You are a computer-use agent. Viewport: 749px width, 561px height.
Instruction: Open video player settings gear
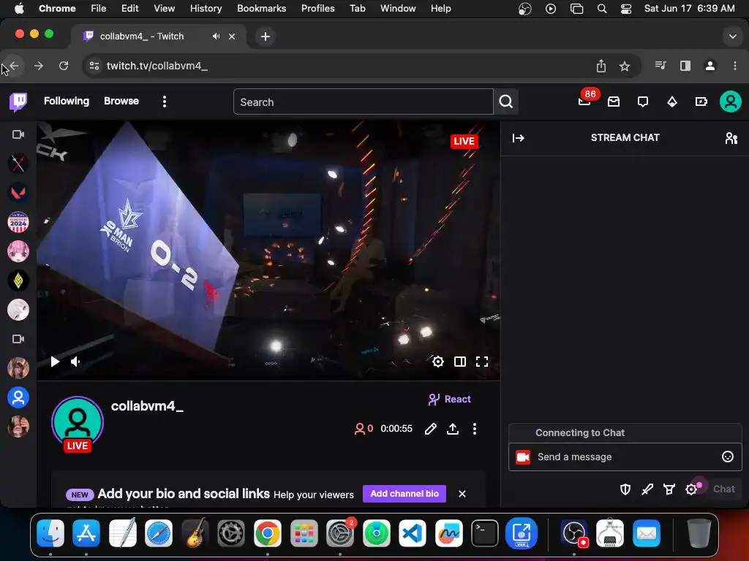438,362
